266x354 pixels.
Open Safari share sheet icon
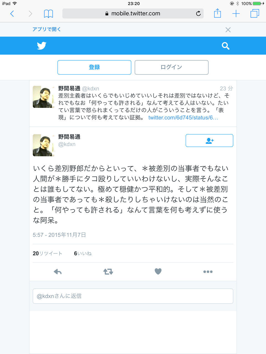point(218,13)
